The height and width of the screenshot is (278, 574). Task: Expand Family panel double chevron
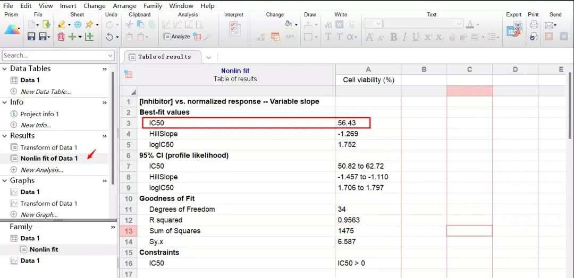113,227
